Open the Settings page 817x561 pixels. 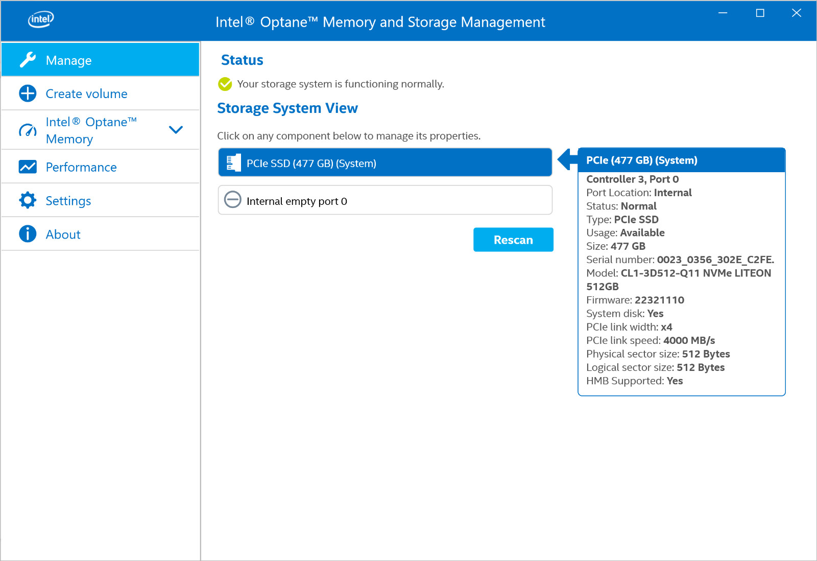(101, 200)
